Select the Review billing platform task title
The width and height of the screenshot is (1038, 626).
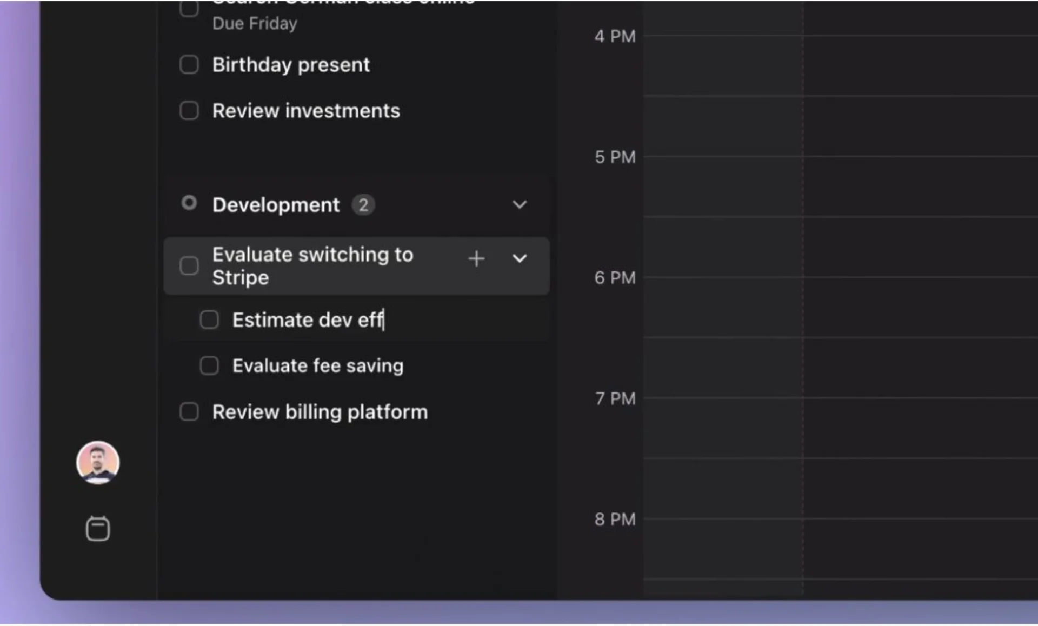pos(320,411)
